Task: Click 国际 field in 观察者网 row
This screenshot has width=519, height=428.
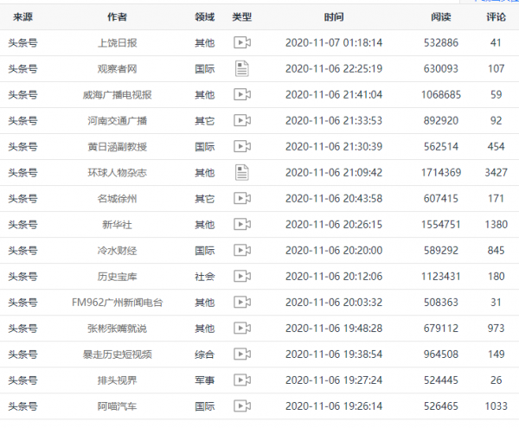Action: click(x=204, y=69)
